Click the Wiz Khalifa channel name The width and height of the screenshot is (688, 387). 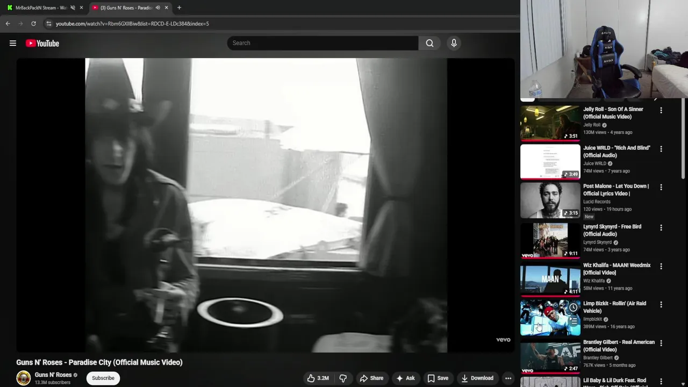594,281
